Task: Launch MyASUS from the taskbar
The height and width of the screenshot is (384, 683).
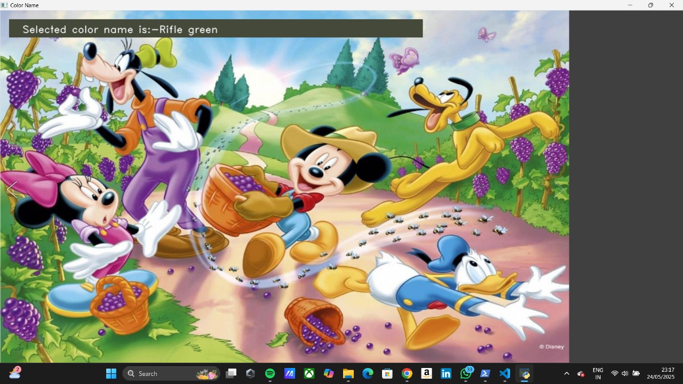Action: 289,373
